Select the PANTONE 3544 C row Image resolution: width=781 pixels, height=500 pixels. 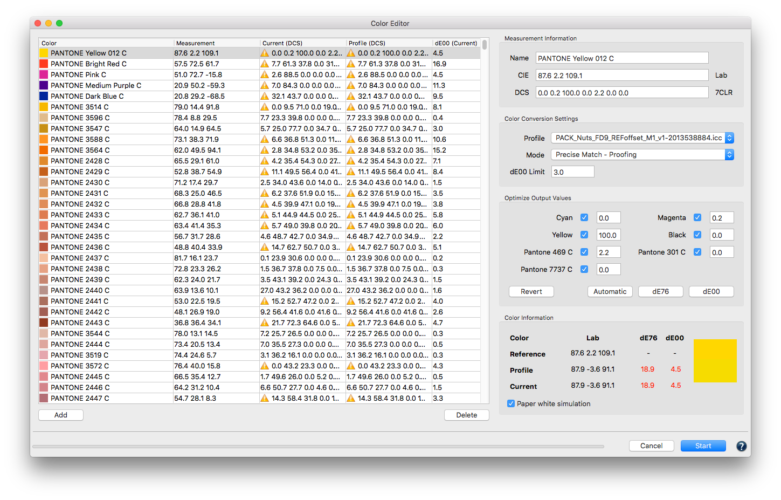(x=259, y=333)
